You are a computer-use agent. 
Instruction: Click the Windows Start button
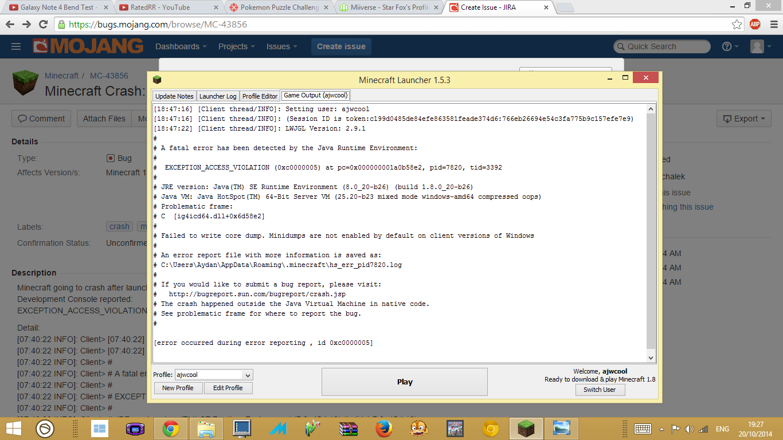tap(14, 429)
